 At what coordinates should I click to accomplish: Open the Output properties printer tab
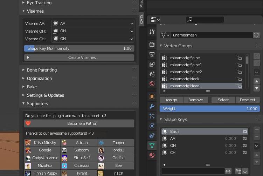click(x=152, y=54)
